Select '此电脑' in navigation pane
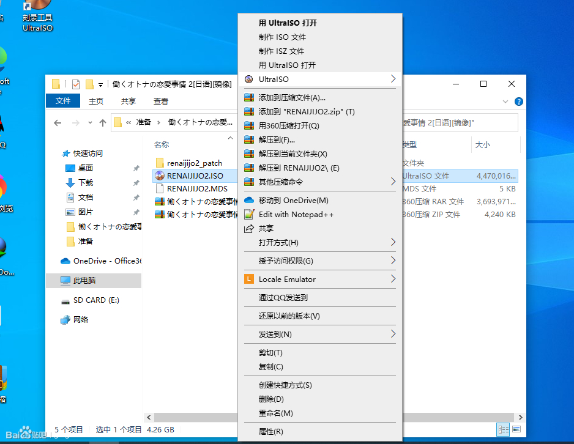This screenshot has height=444, width=574. [94, 281]
